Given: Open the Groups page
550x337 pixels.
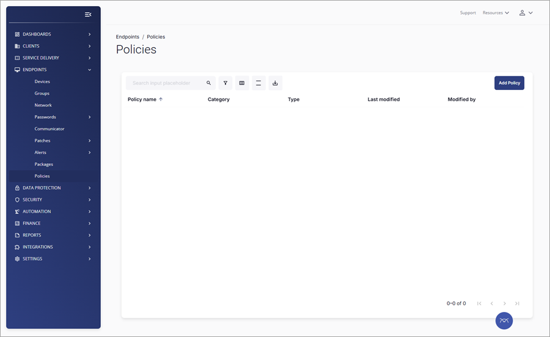Looking at the screenshot, I should [42, 94].
